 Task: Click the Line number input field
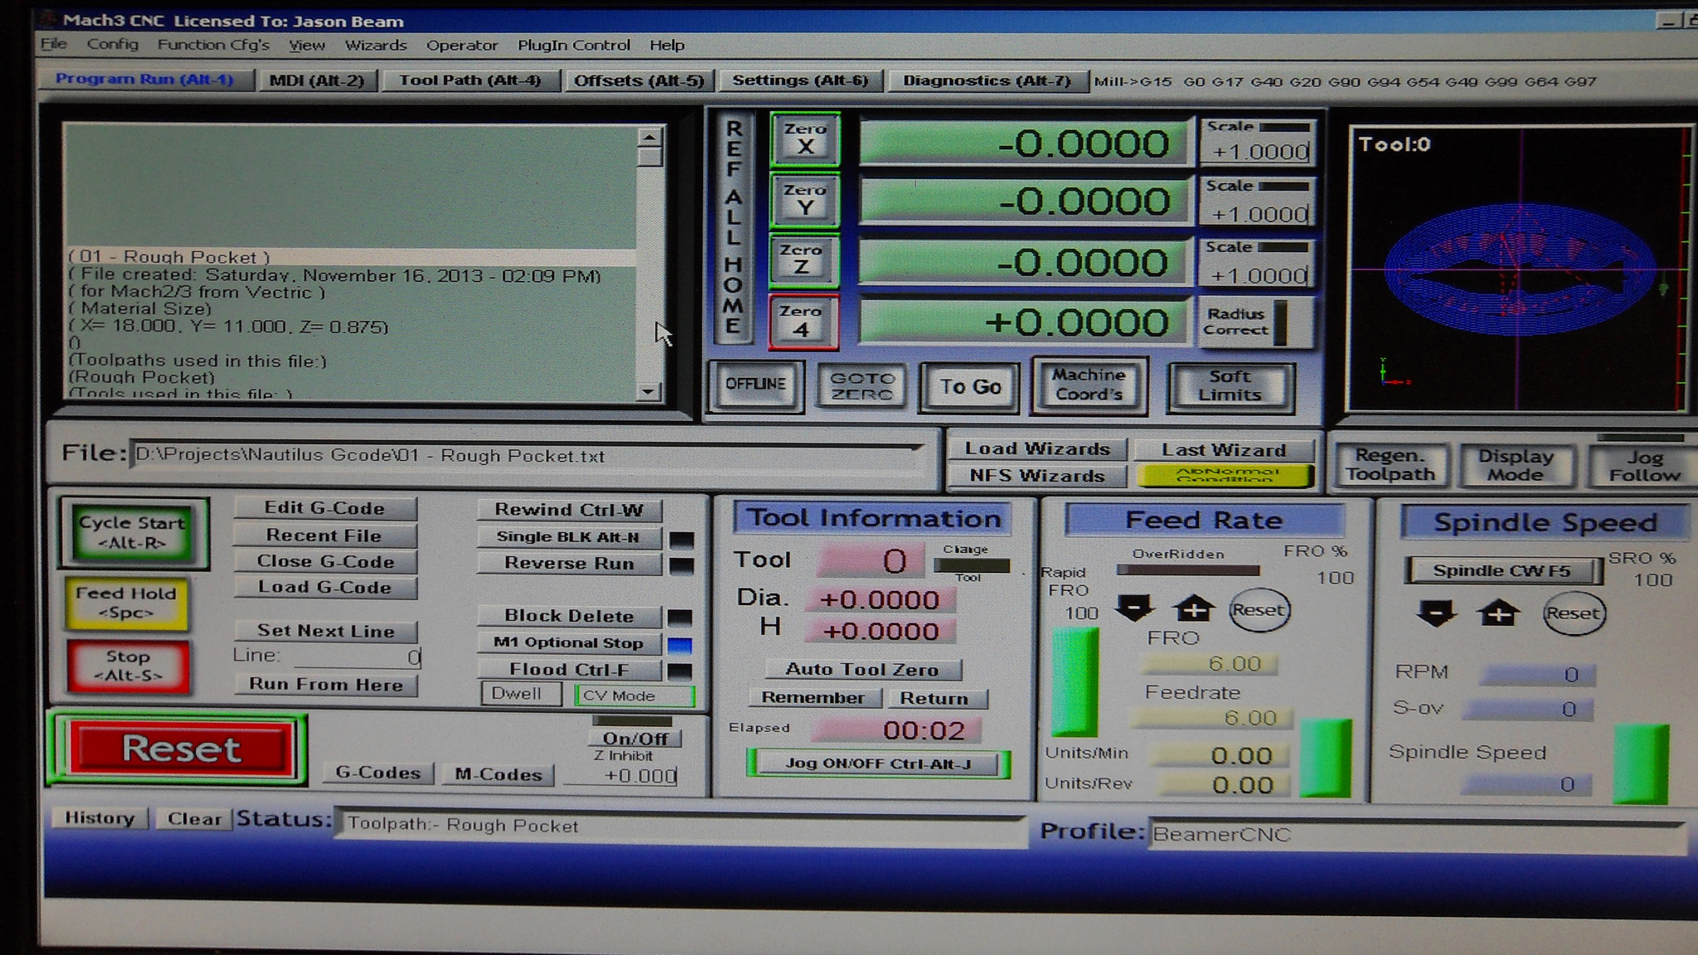coord(357,657)
